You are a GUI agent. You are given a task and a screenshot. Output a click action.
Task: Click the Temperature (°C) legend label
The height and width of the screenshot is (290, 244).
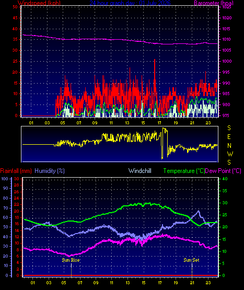point(184,171)
